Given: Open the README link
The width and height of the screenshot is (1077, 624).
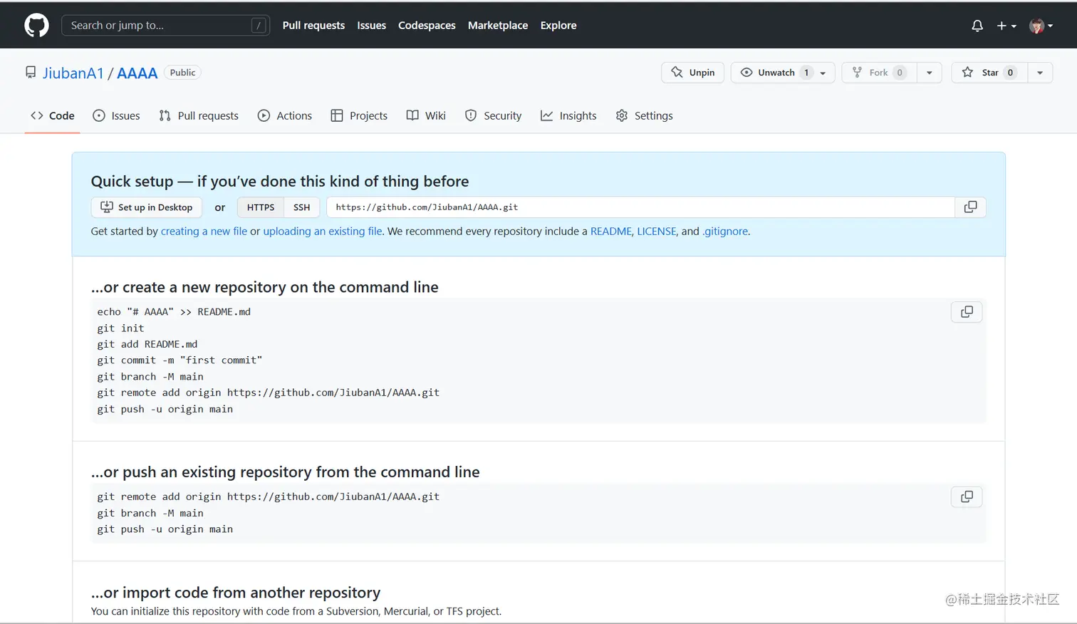Looking at the screenshot, I should pyautogui.click(x=611, y=232).
